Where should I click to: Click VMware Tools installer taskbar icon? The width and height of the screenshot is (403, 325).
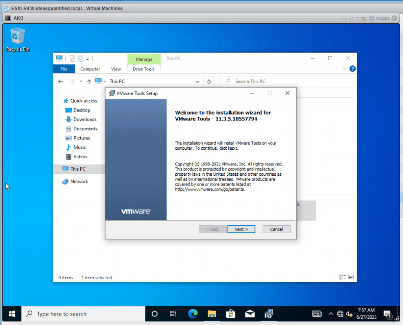(x=269, y=314)
